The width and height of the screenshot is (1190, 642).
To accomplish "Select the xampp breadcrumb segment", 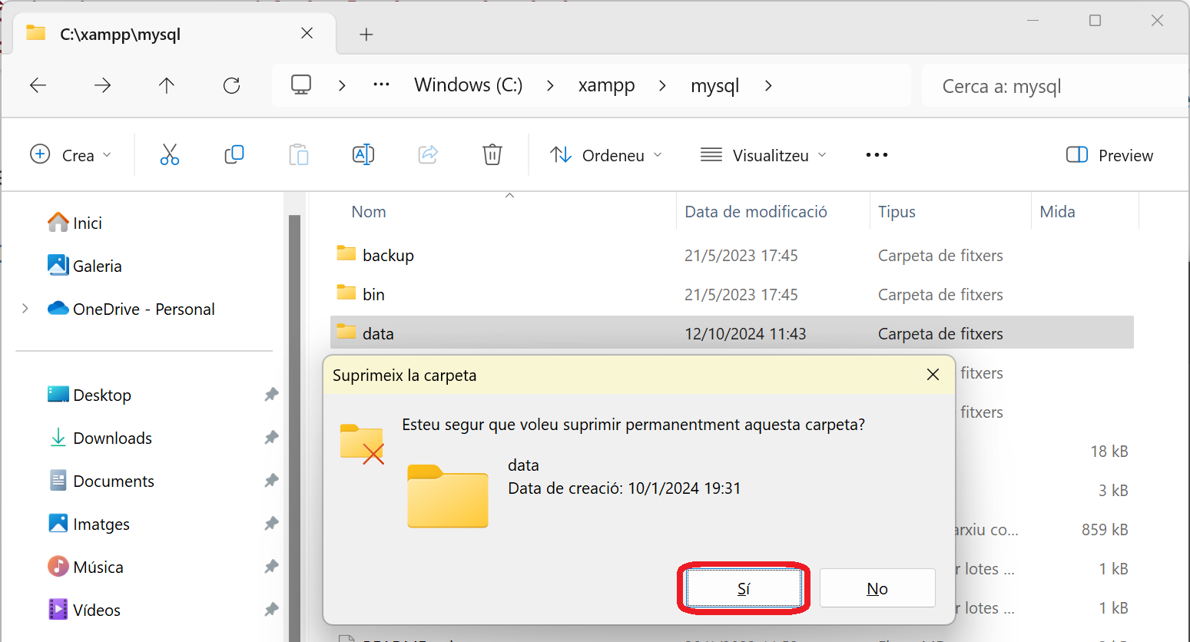I will pos(606,85).
